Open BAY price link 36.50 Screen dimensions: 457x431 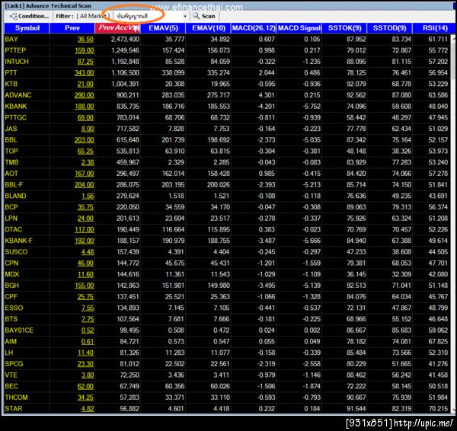(x=85, y=40)
